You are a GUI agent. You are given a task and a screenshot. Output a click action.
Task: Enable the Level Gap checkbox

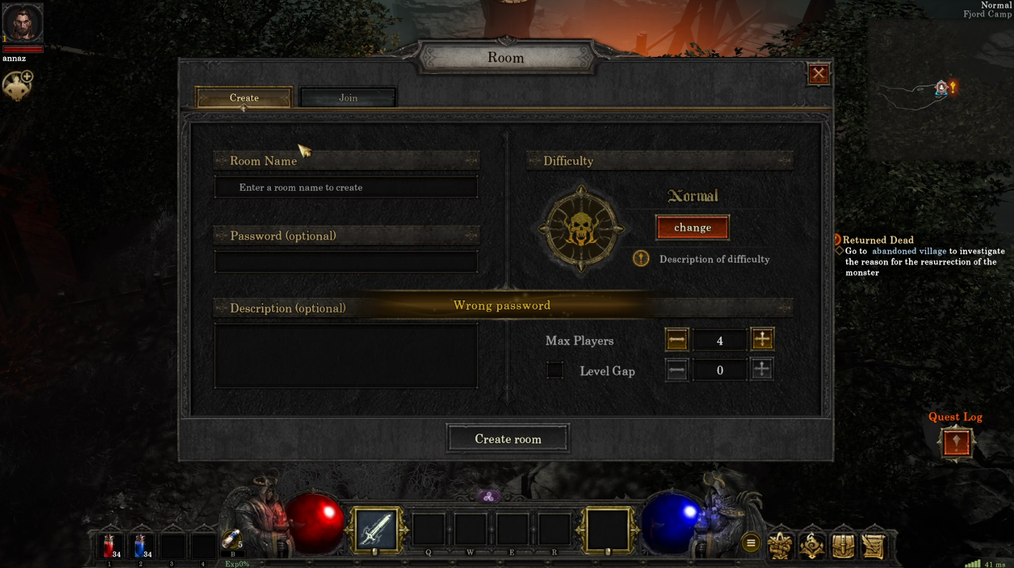tap(555, 370)
